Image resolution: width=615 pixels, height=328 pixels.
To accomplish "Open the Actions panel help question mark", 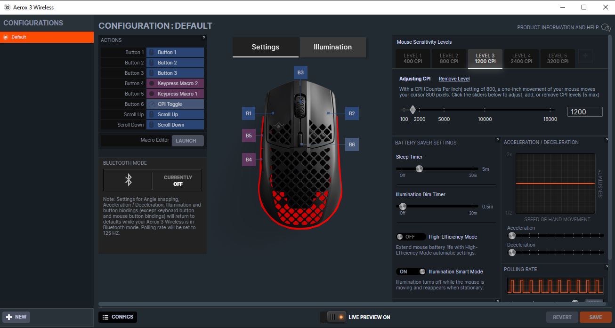I will pyautogui.click(x=203, y=38).
